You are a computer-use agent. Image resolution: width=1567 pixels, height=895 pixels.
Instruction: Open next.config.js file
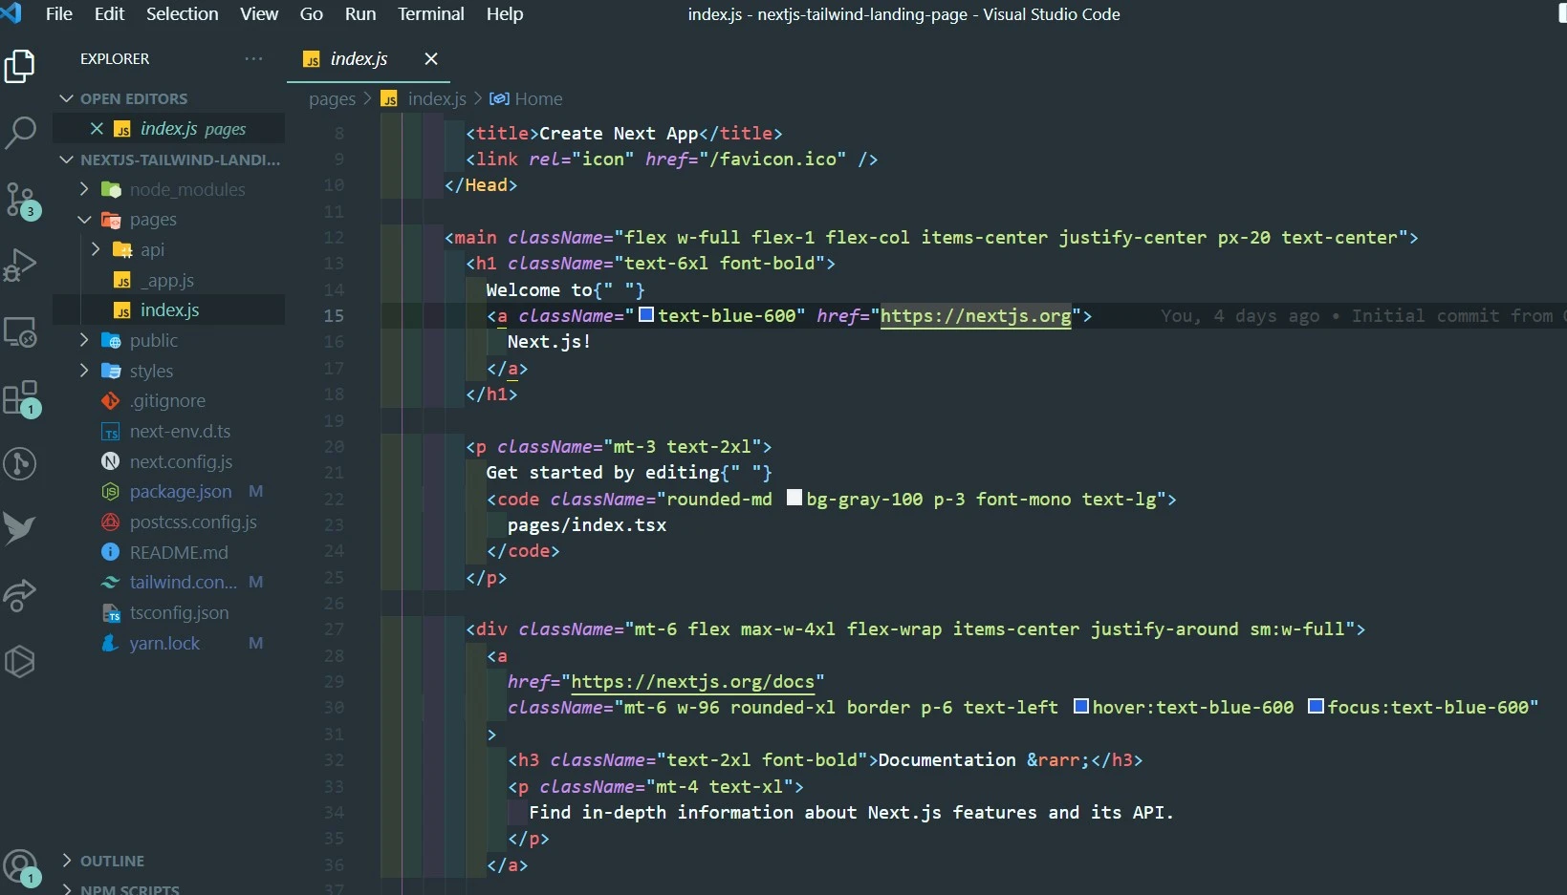point(168,462)
